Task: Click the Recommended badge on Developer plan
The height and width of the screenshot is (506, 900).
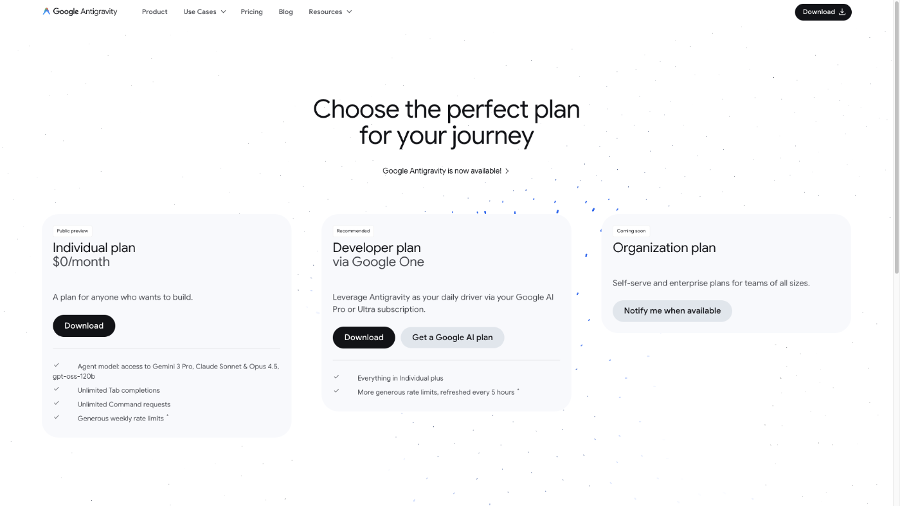Action: click(353, 231)
